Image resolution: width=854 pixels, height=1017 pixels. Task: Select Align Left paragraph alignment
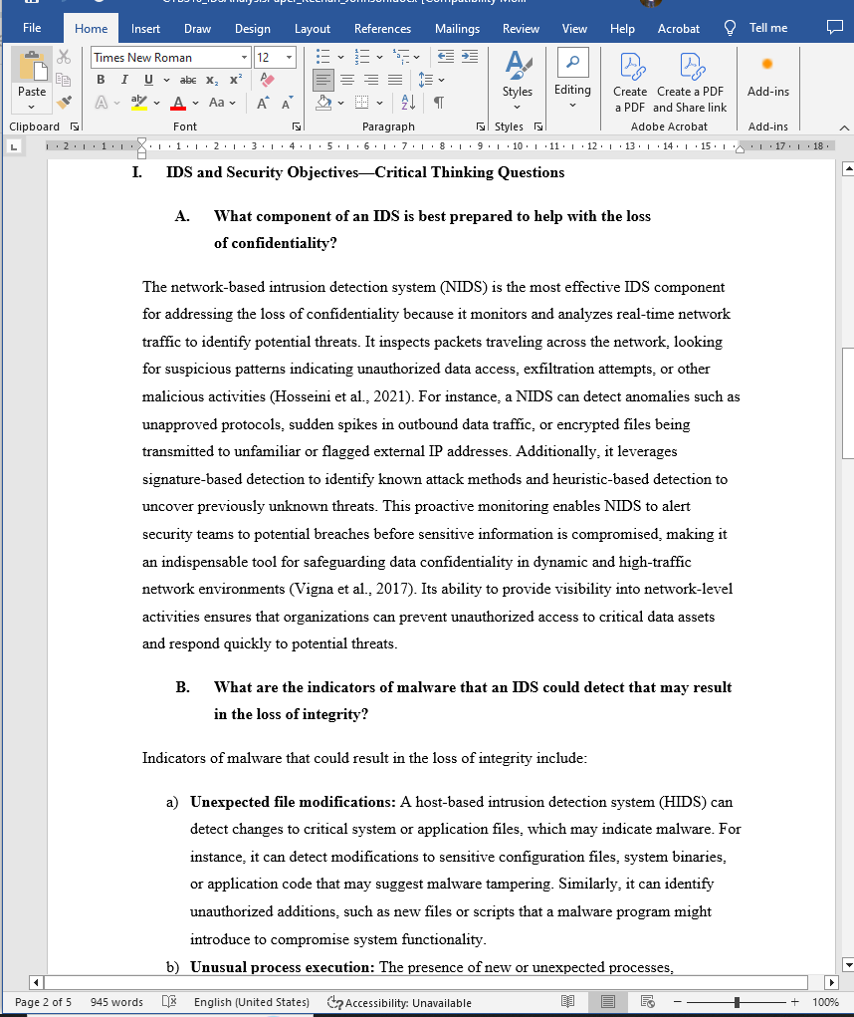tap(323, 80)
